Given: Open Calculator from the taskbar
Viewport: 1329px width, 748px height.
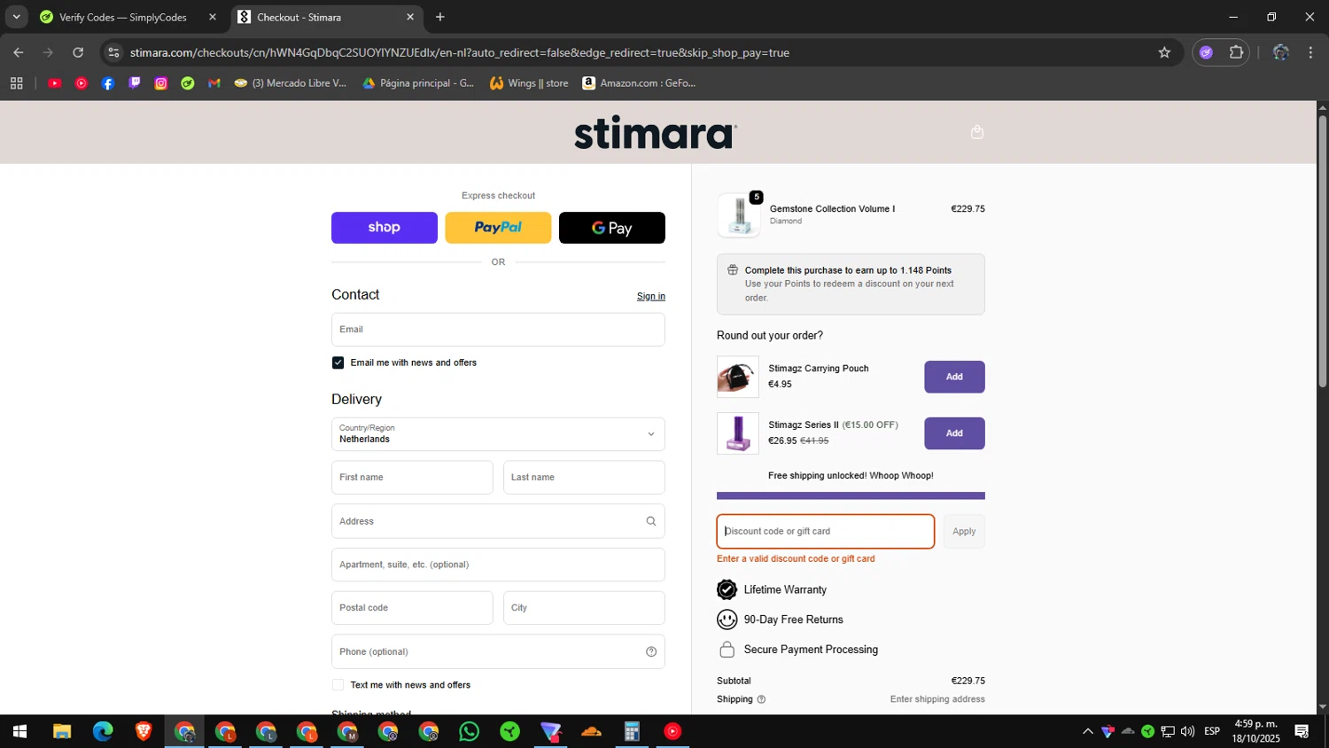Looking at the screenshot, I should click(632, 732).
